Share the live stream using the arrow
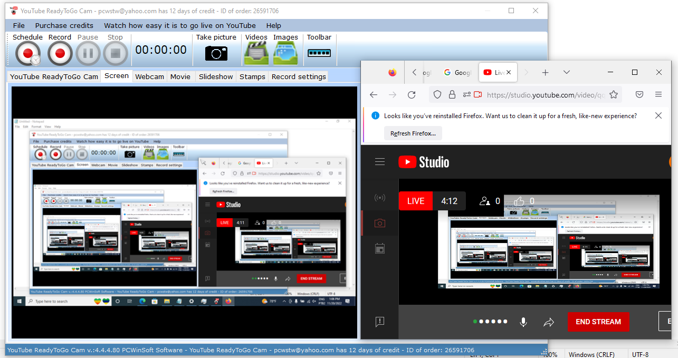Screen dimensions: 678x358 549,322
